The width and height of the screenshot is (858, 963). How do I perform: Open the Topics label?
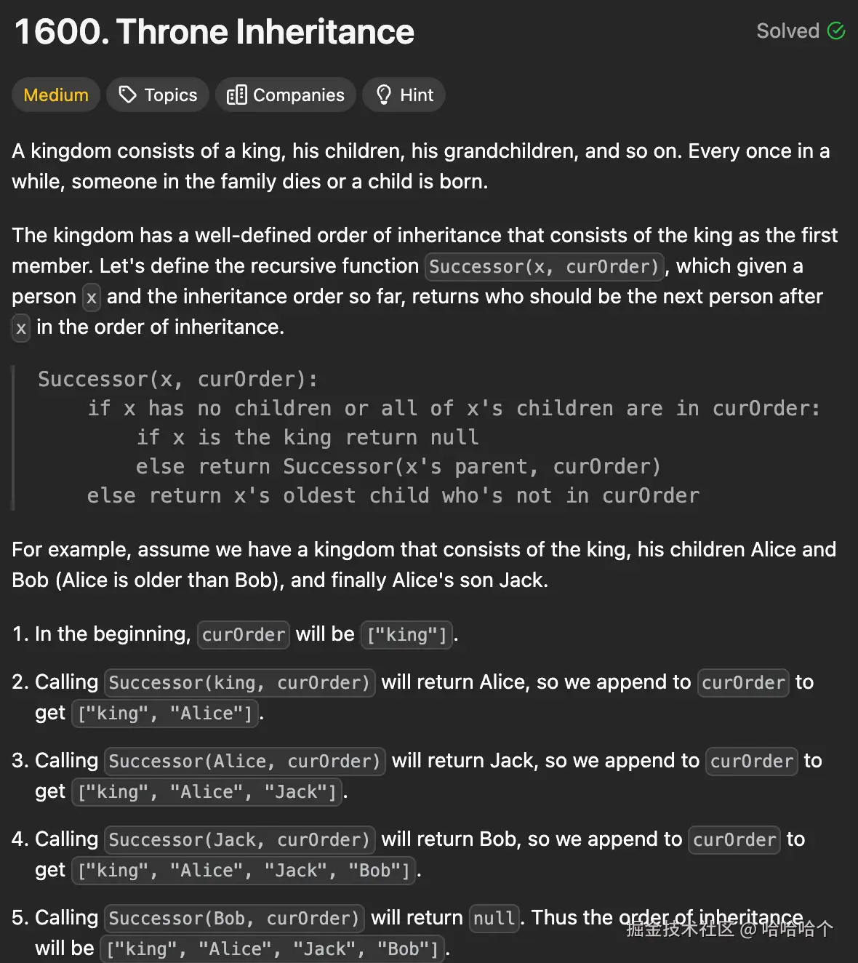(x=171, y=95)
